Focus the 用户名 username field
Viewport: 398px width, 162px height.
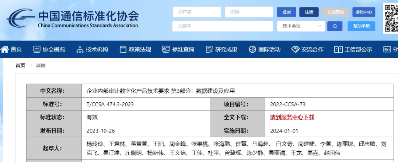(x=197, y=12)
